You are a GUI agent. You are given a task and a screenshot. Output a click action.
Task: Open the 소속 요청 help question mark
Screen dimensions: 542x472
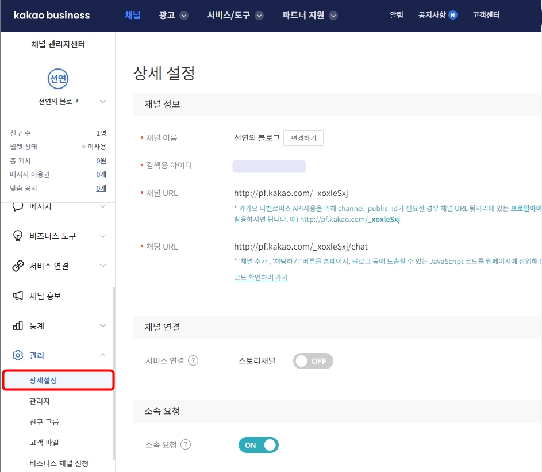tap(187, 444)
